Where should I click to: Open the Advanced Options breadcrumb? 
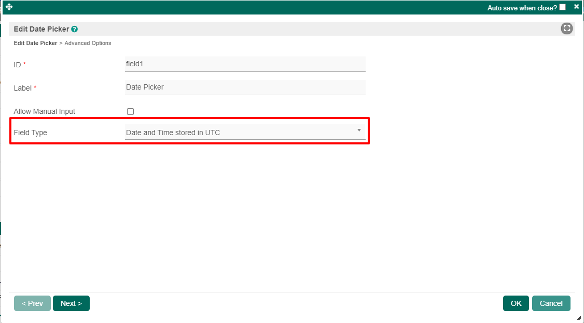(88, 43)
